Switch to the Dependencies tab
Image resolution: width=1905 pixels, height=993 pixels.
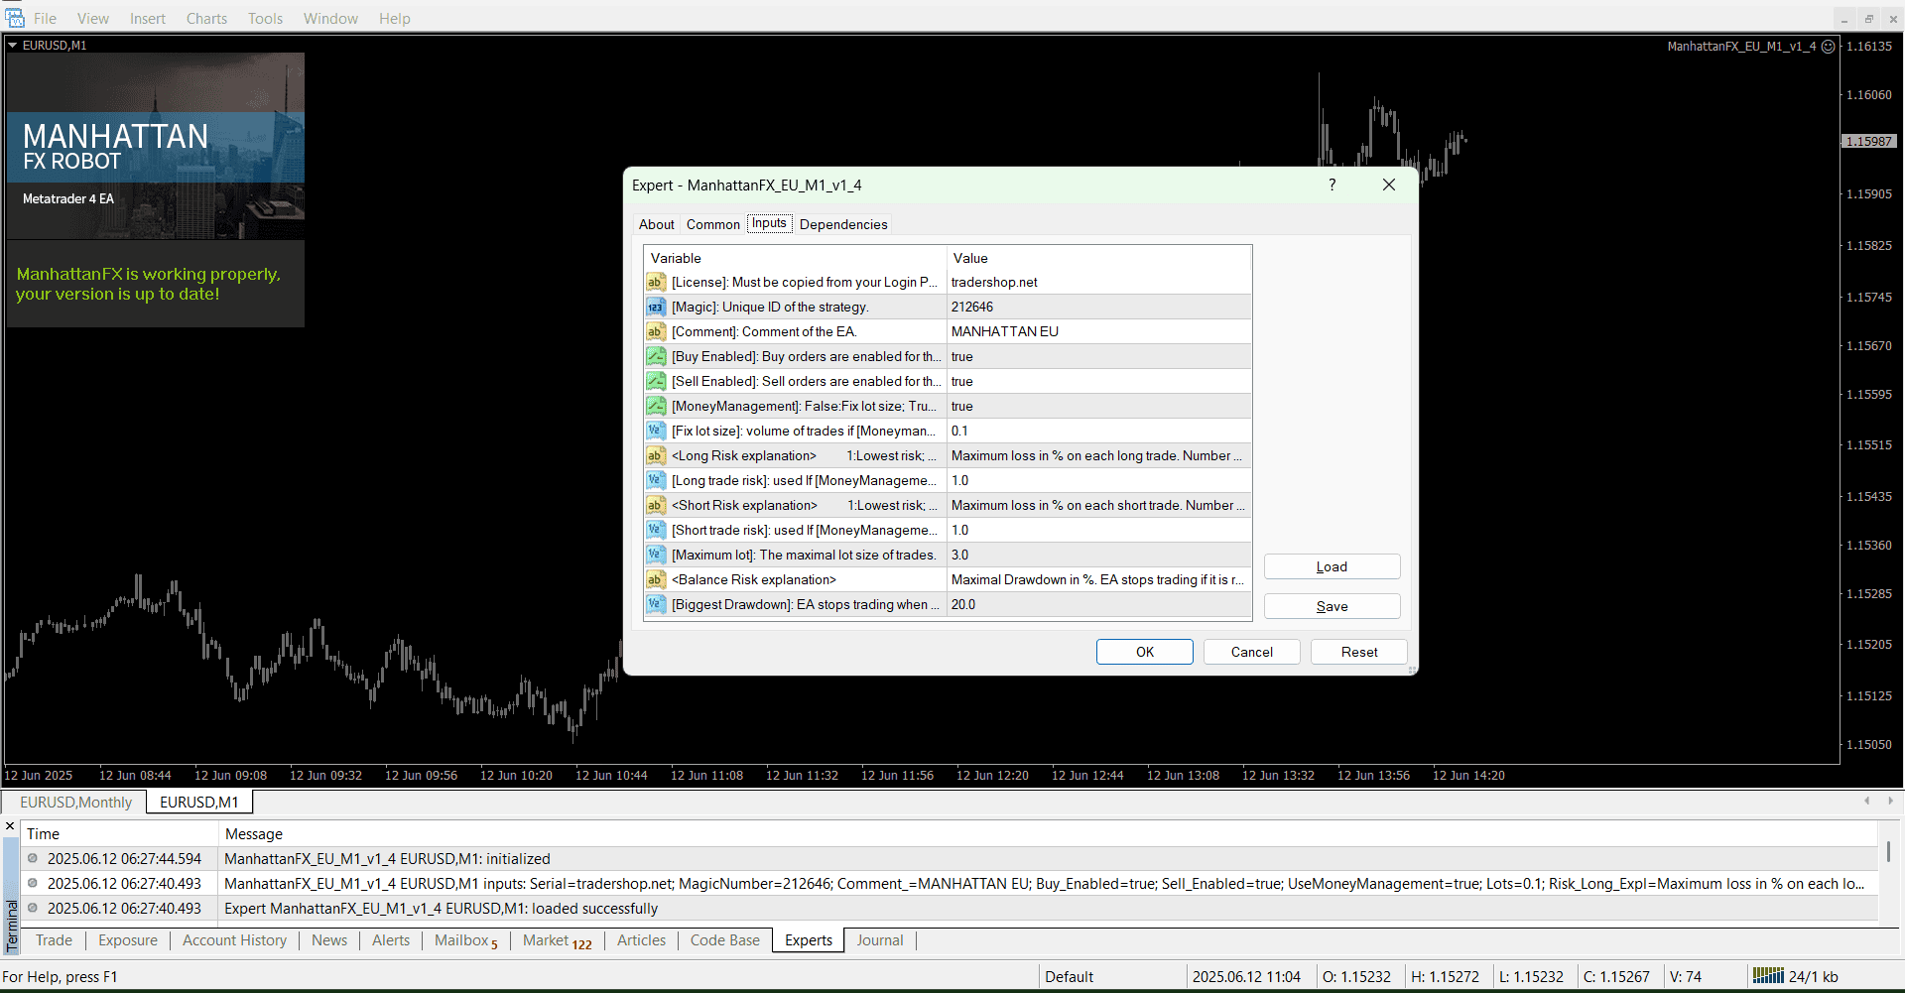[x=843, y=224]
